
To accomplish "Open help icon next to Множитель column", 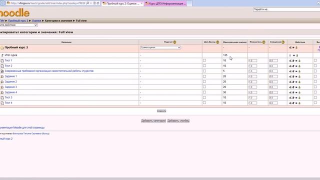I will pyautogui.click(x=263, y=42).
